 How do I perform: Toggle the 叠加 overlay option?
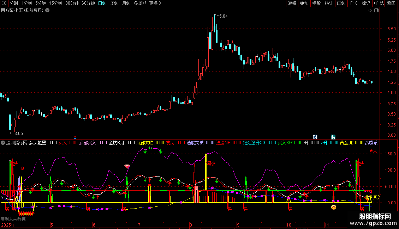304,3
